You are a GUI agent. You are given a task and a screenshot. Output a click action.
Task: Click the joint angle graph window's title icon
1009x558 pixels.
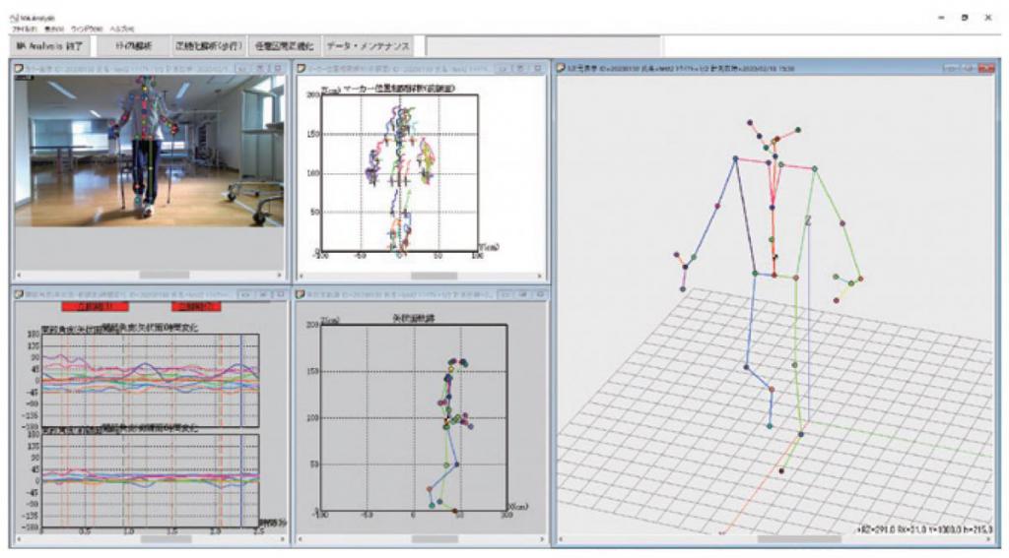(20, 294)
